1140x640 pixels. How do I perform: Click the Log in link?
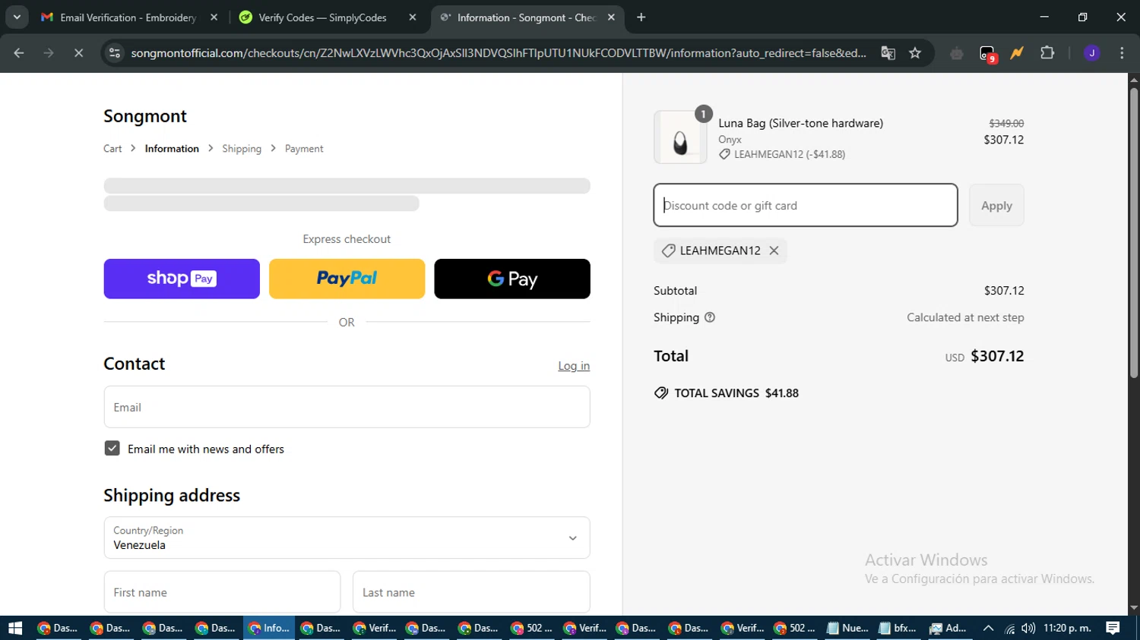click(574, 366)
